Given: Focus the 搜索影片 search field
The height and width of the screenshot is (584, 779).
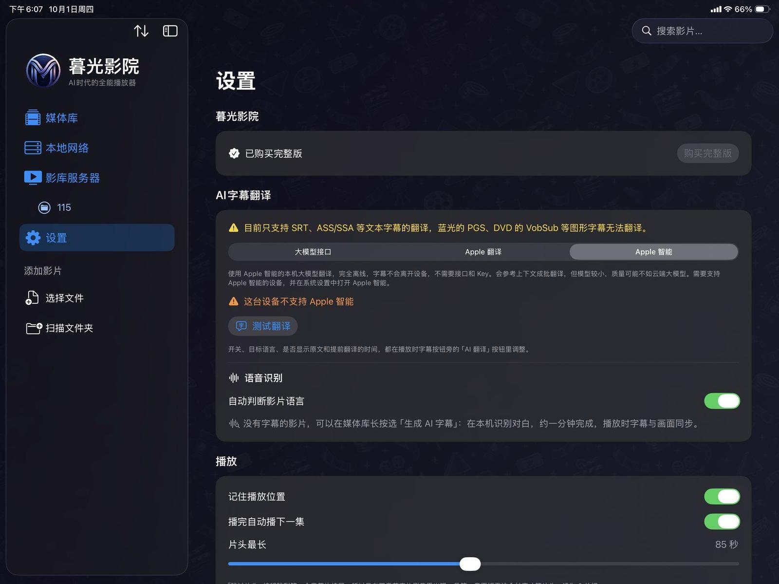Looking at the screenshot, I should tap(702, 31).
